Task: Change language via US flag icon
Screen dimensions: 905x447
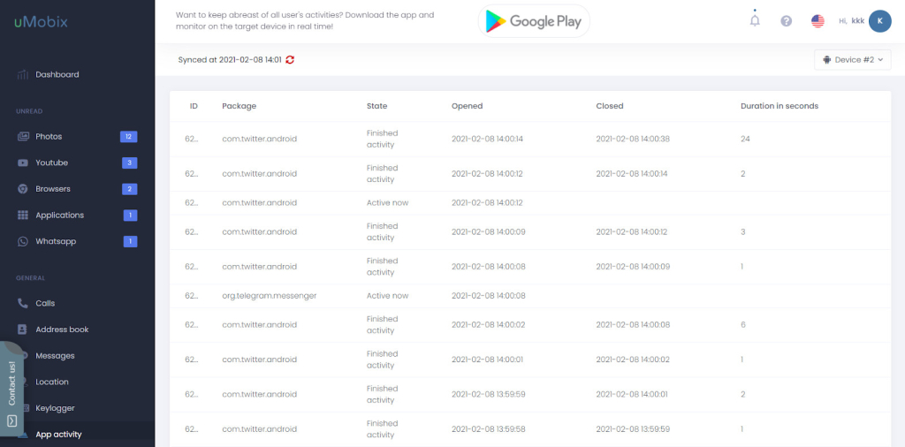Action: [x=818, y=21]
